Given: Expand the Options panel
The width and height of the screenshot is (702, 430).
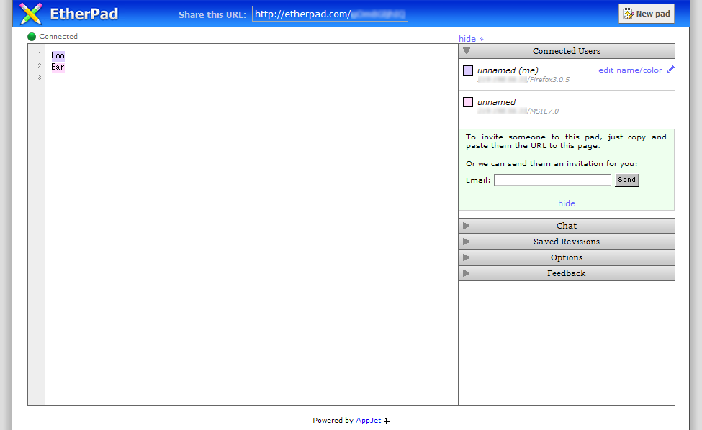Looking at the screenshot, I should pyautogui.click(x=566, y=257).
